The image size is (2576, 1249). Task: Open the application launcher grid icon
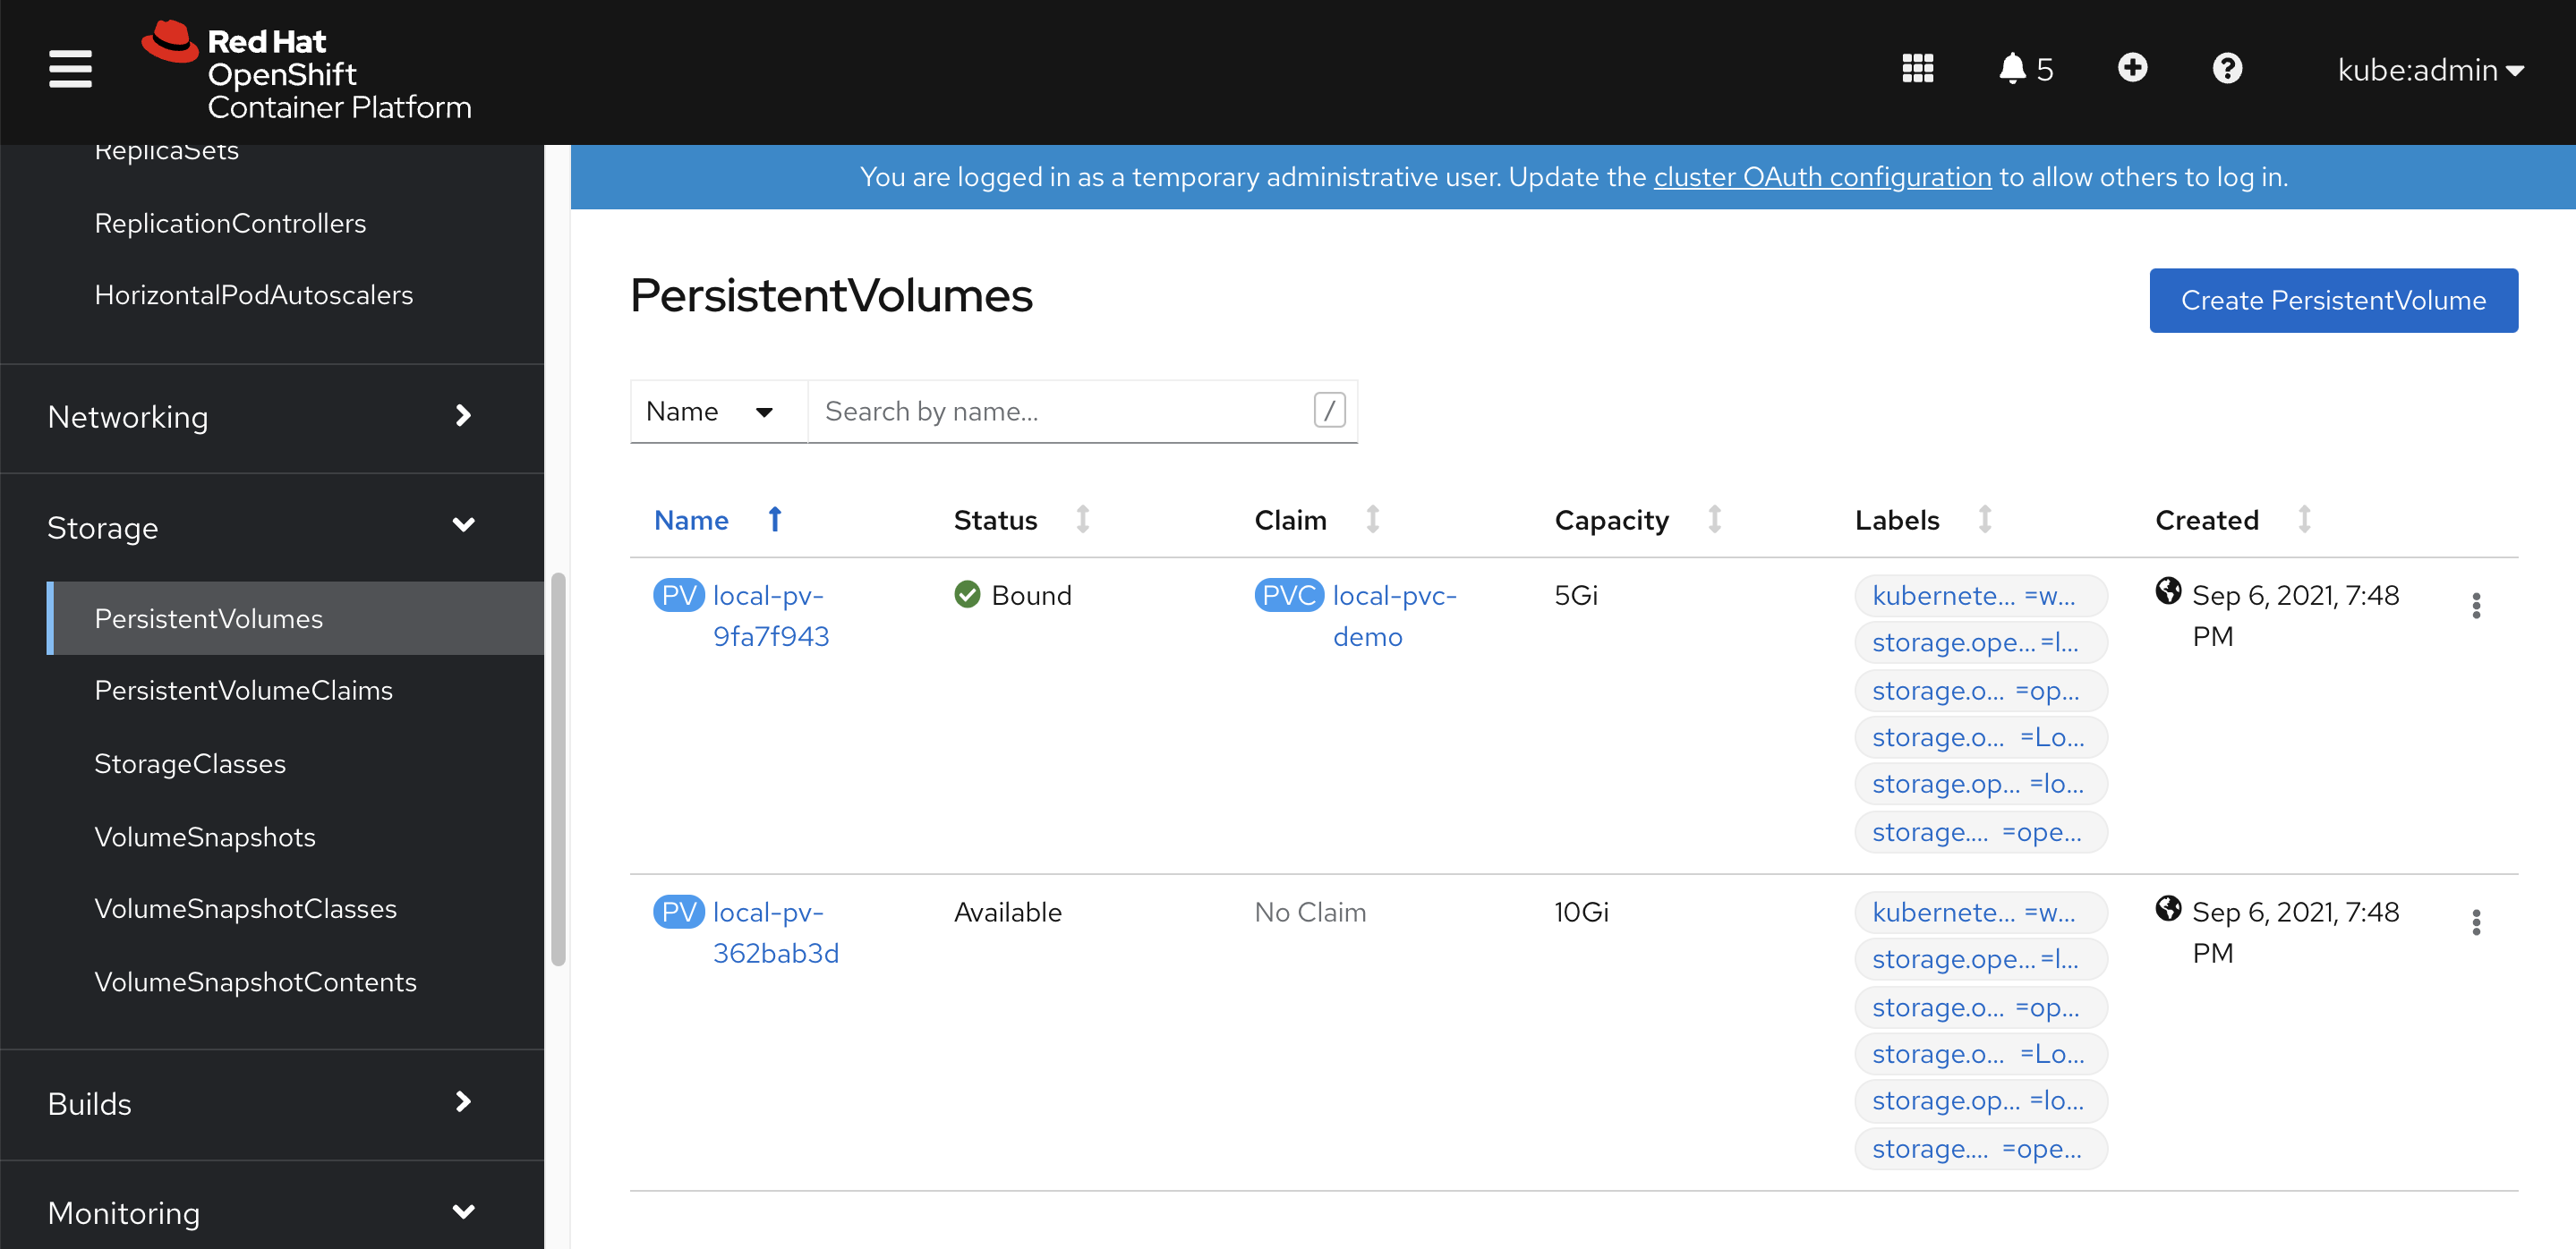coord(1916,69)
